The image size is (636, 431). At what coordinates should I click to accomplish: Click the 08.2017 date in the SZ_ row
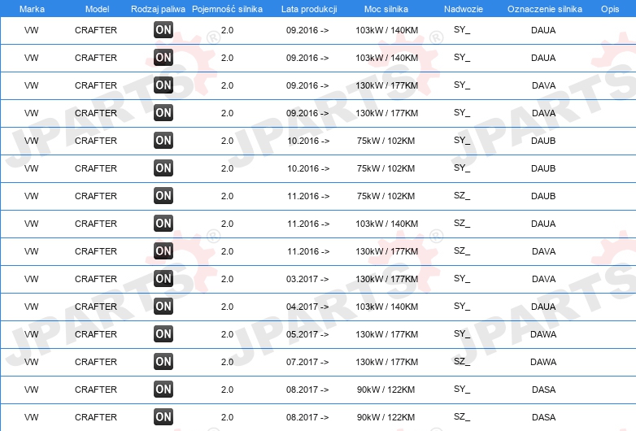(x=307, y=417)
